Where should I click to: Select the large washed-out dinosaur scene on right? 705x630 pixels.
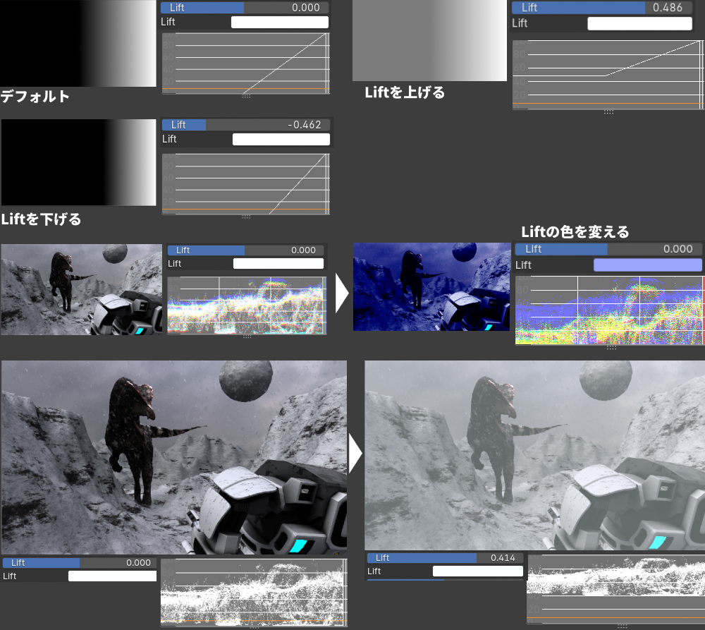click(x=534, y=455)
